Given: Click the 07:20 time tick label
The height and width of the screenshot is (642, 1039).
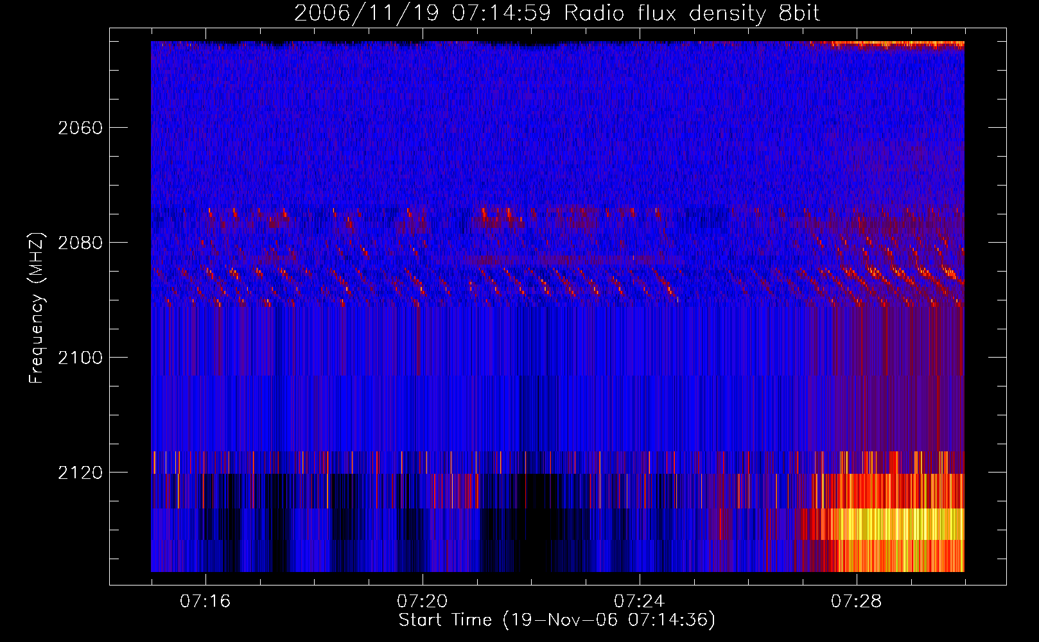Looking at the screenshot, I should (422, 602).
